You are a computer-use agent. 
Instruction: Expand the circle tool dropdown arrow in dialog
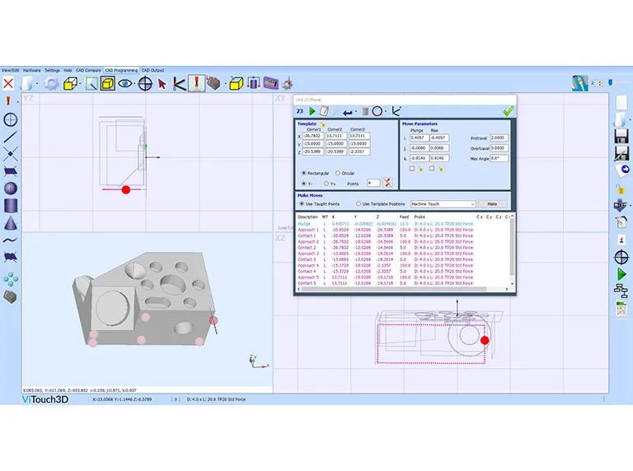click(388, 110)
